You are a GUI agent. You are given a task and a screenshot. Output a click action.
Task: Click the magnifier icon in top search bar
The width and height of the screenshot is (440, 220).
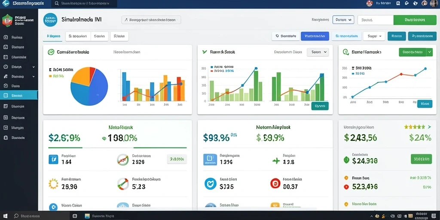57,3
